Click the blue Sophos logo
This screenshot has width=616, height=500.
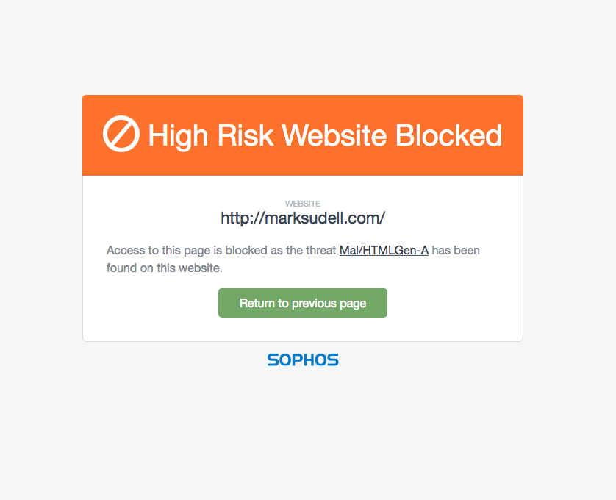click(303, 360)
